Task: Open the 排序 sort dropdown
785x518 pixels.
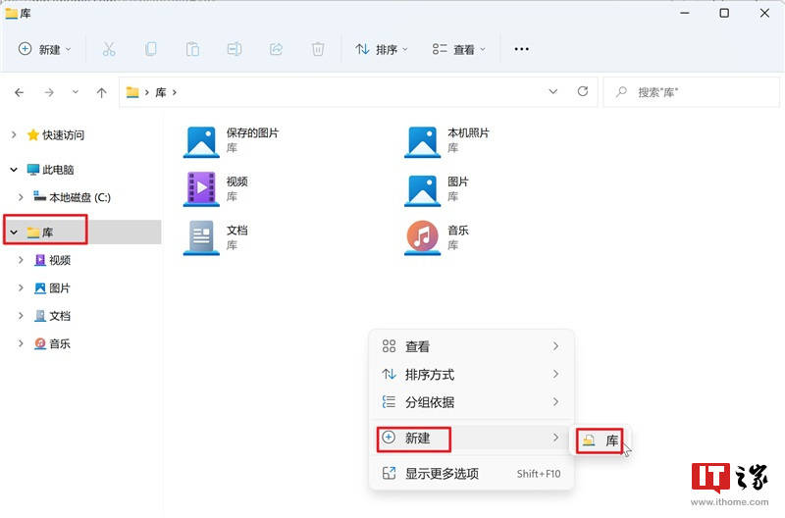Action: tap(382, 49)
